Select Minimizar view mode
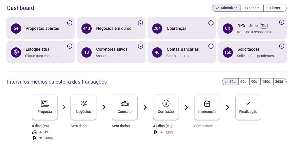298x147 pixels. (226, 8)
